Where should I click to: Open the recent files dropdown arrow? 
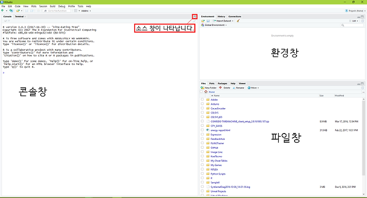click(x=21, y=11)
